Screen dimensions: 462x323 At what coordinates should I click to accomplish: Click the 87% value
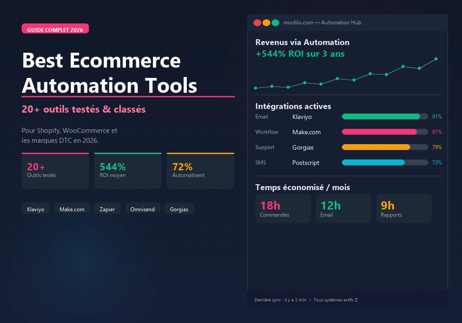coord(437,132)
